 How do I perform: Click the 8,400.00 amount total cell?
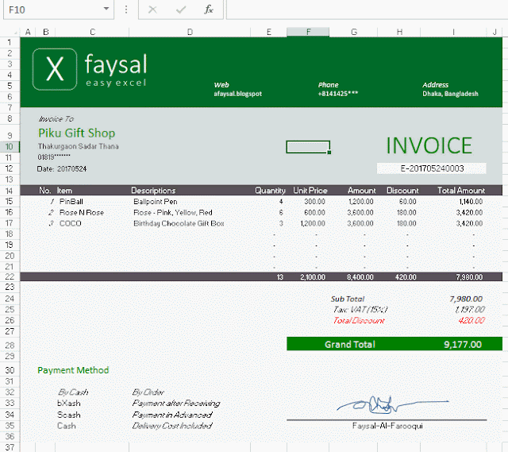pos(360,277)
